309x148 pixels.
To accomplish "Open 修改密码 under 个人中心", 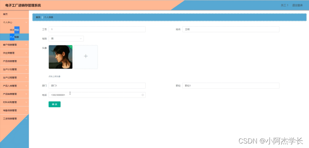I will coord(14,30).
